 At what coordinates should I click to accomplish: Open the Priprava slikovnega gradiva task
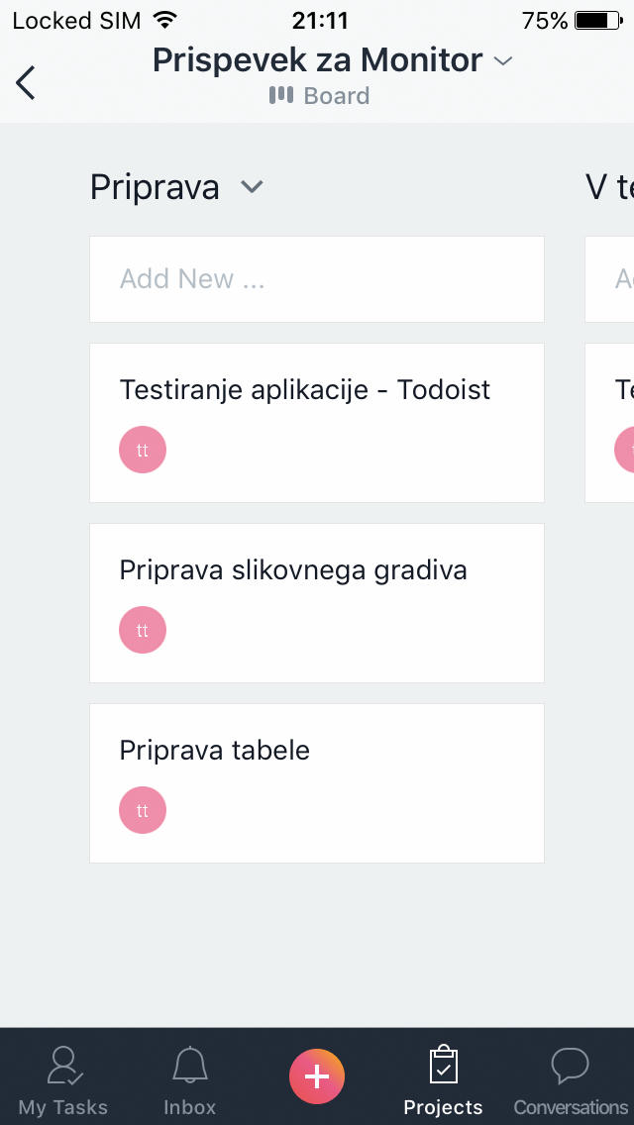coord(317,603)
